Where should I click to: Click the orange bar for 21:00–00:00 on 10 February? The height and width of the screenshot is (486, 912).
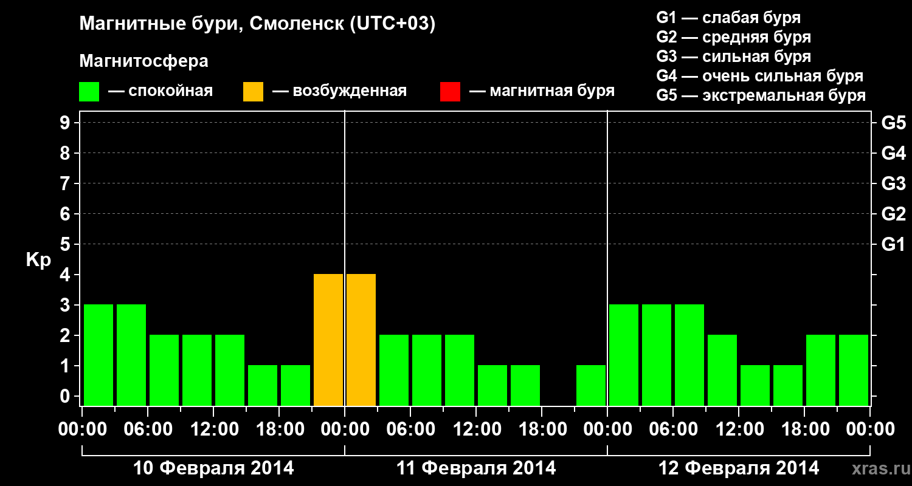pyautogui.click(x=328, y=340)
